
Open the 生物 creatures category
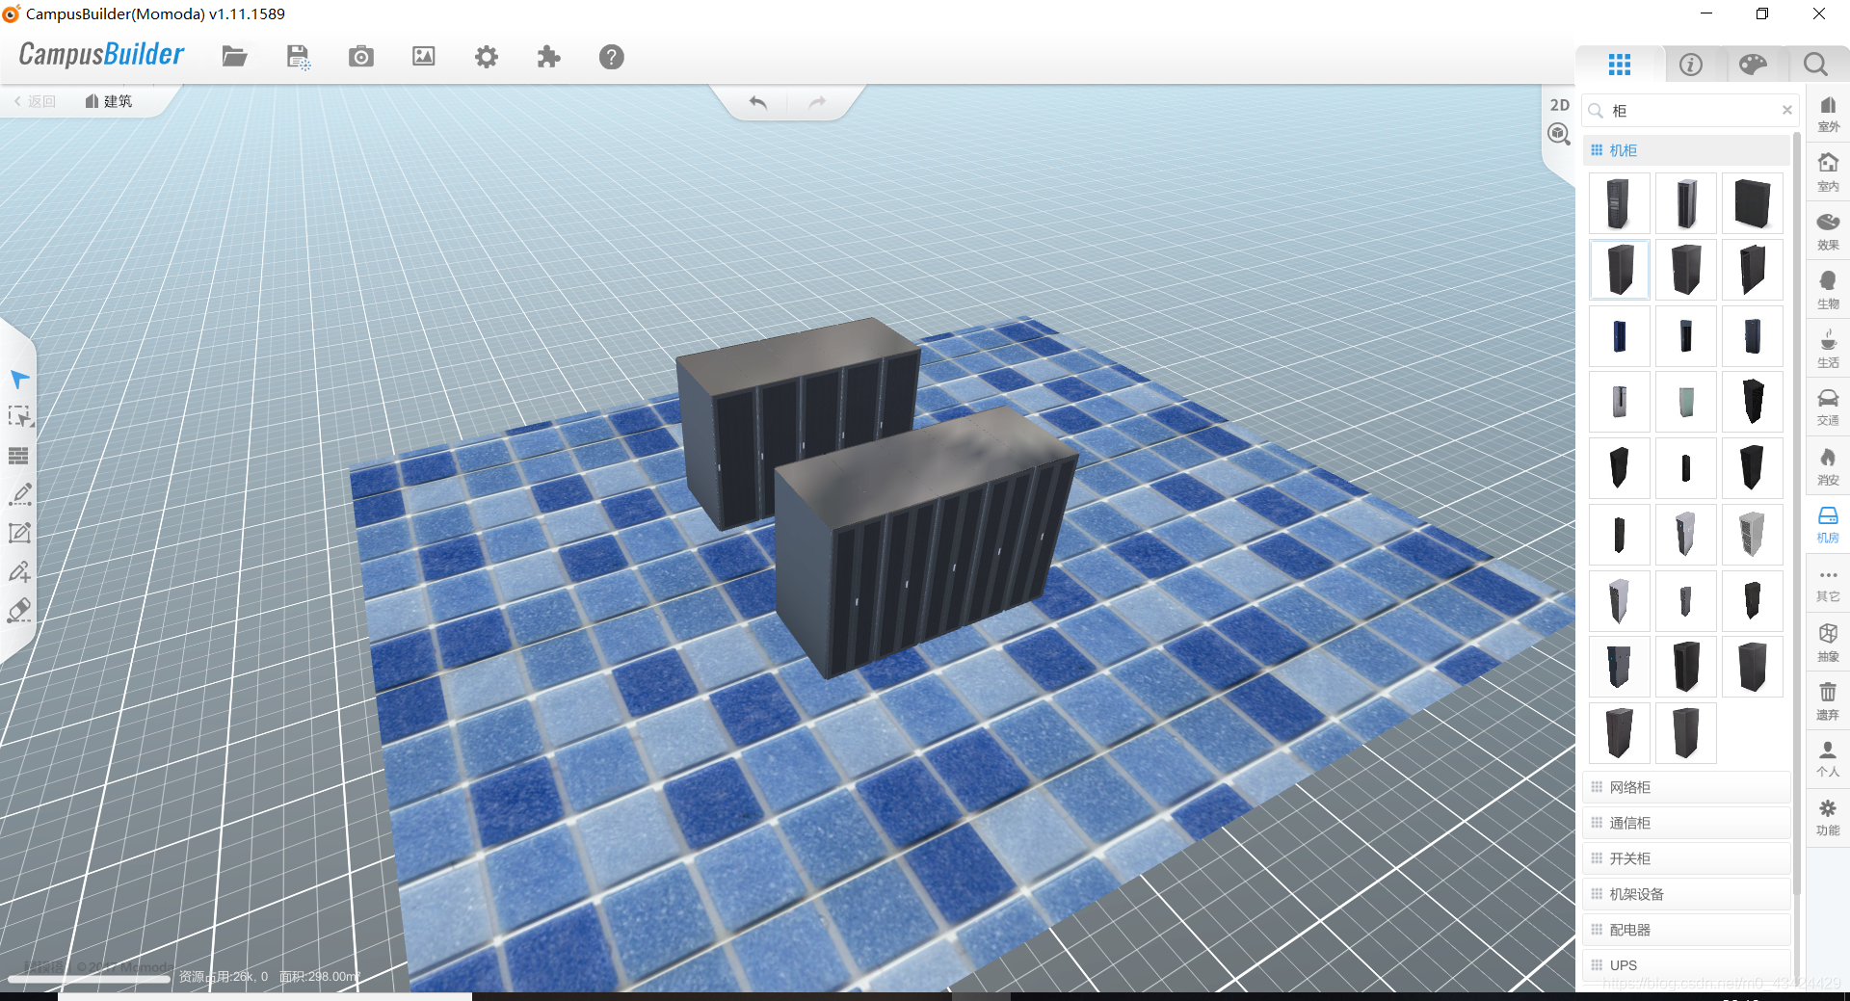click(1828, 290)
